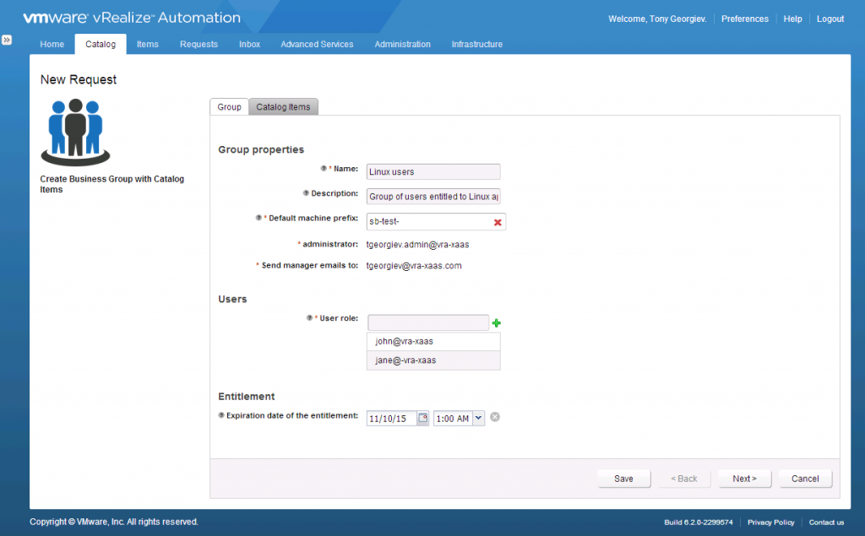
Task: Clear the default machine prefix with red X
Action: [x=498, y=222]
